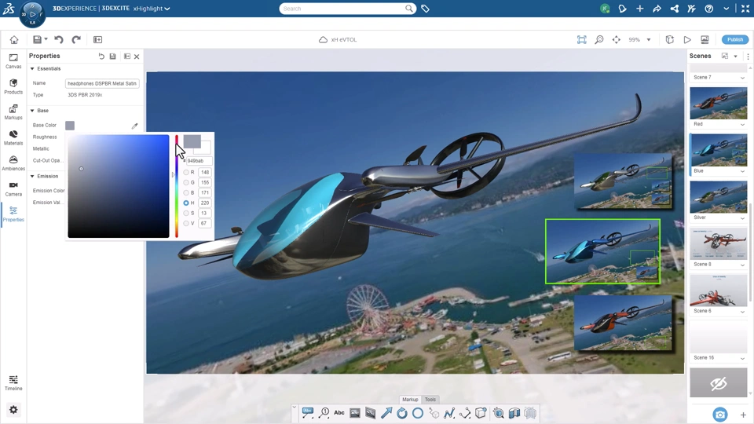The height and width of the screenshot is (424, 754).
Task: Open the Products panel in sidebar
Action: [13, 86]
